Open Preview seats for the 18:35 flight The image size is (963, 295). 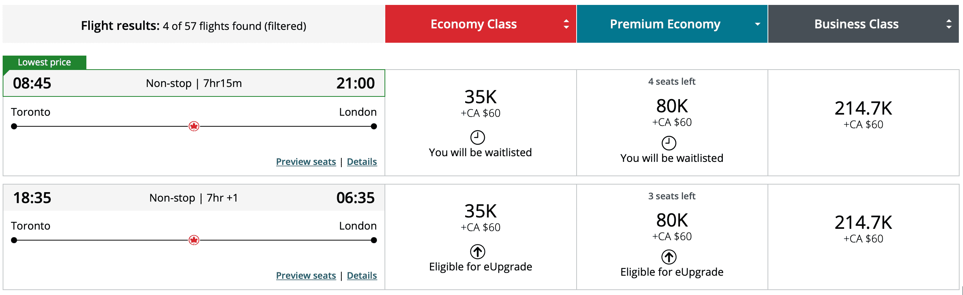coord(306,276)
